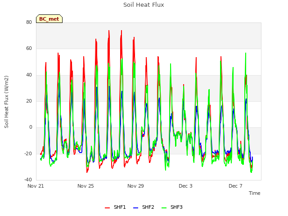Image resolution: width=288 pixels, height=216 pixels.
Task: Select the Nov 21 x-axis label
Action: 36,186
